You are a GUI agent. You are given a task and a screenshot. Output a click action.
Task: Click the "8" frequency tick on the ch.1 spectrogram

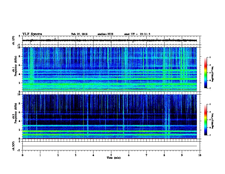click(x=20, y=56)
